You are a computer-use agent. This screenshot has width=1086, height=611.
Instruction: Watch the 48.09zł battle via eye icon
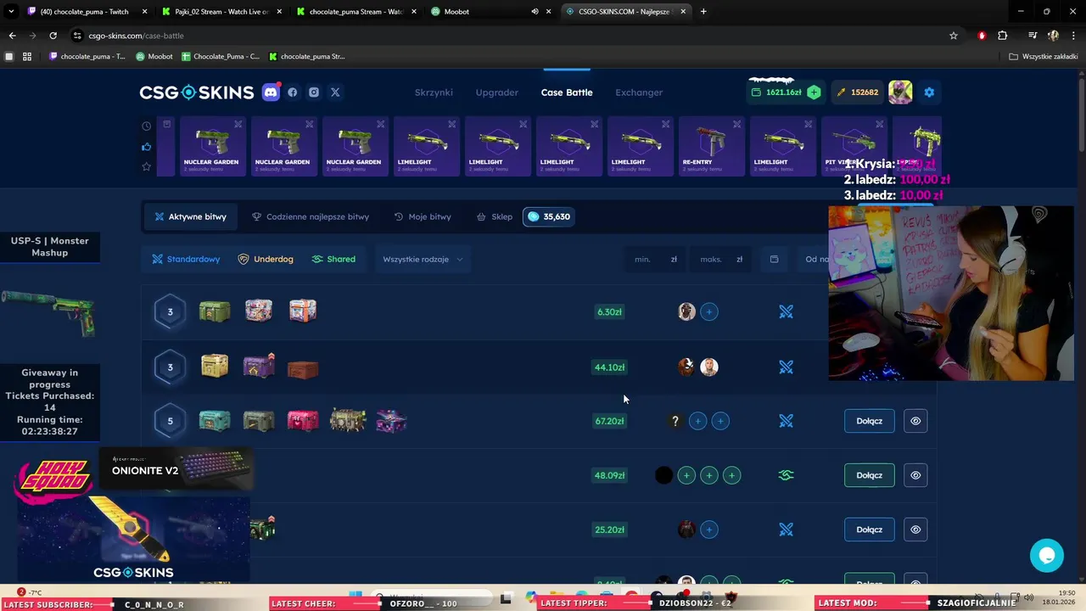point(915,475)
